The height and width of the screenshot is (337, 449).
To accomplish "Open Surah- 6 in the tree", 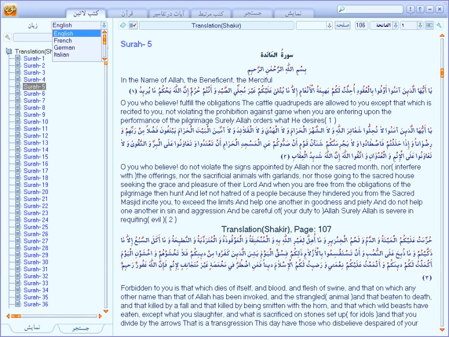I will coord(34,93).
